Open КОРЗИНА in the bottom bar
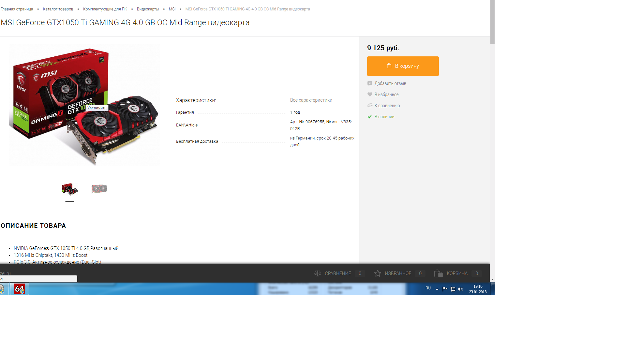 pyautogui.click(x=457, y=273)
